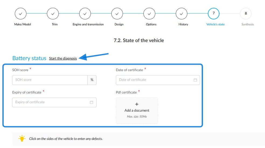This screenshot has height=148, width=265.
Task: Open calendar icon in Date of certificate
Action: tap(195, 80)
